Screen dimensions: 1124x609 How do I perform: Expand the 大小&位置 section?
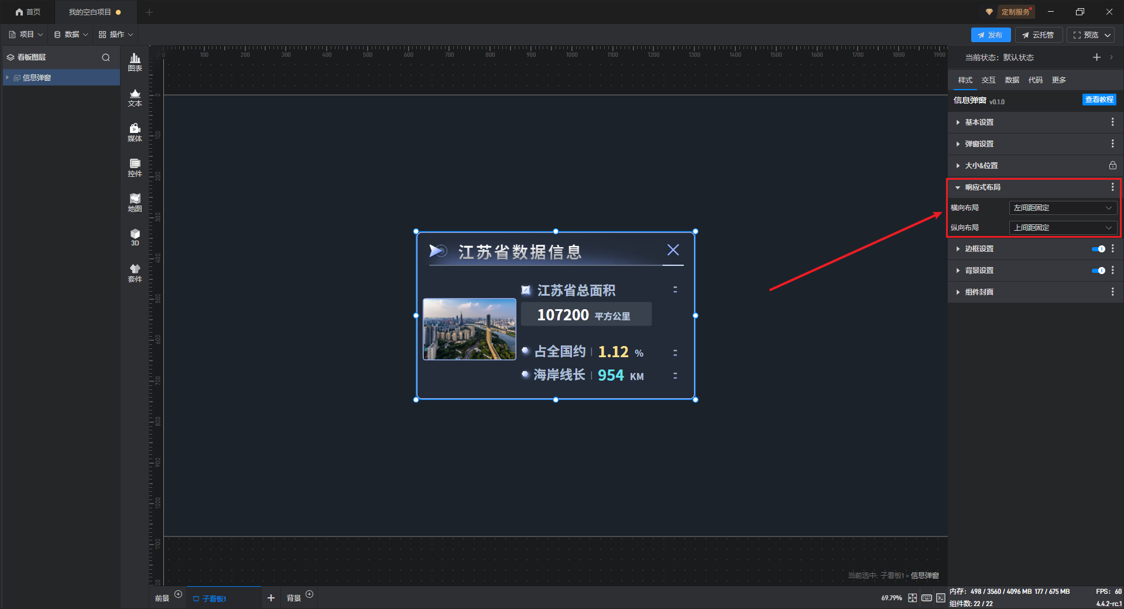coord(958,166)
